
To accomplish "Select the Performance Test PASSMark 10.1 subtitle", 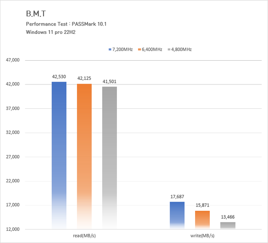I will tap(66, 24).
